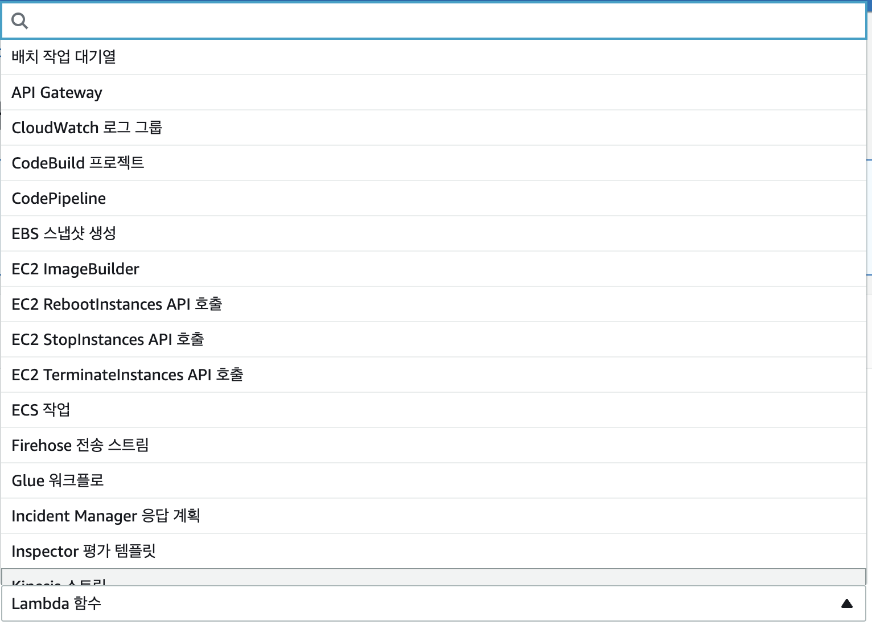Collapse the 'Lambda 함수' dropdown arrow
Screen dimensions: 872x633
(x=847, y=603)
